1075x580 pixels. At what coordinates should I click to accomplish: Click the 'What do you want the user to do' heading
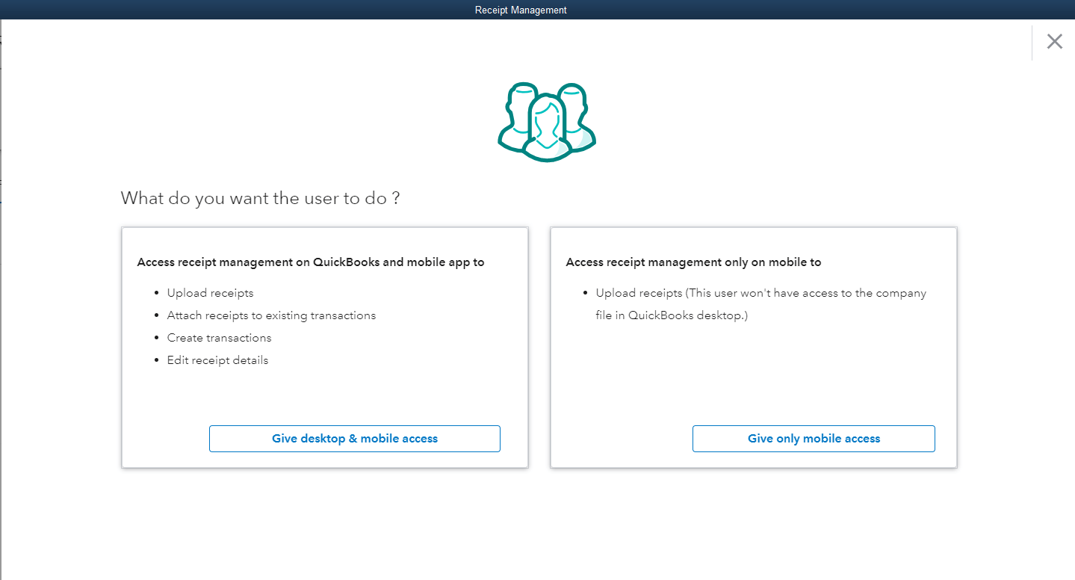[260, 198]
